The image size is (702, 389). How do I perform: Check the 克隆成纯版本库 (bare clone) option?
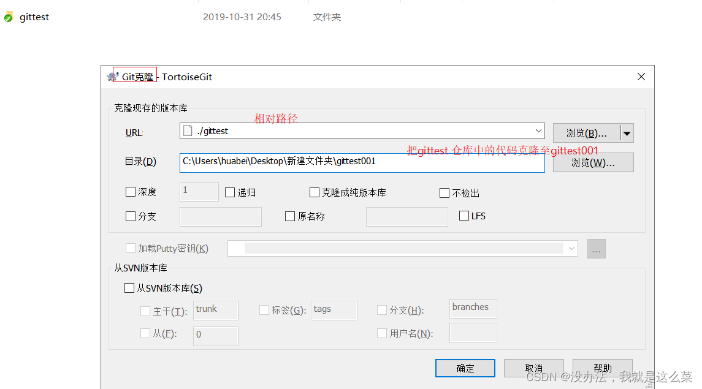coord(315,192)
